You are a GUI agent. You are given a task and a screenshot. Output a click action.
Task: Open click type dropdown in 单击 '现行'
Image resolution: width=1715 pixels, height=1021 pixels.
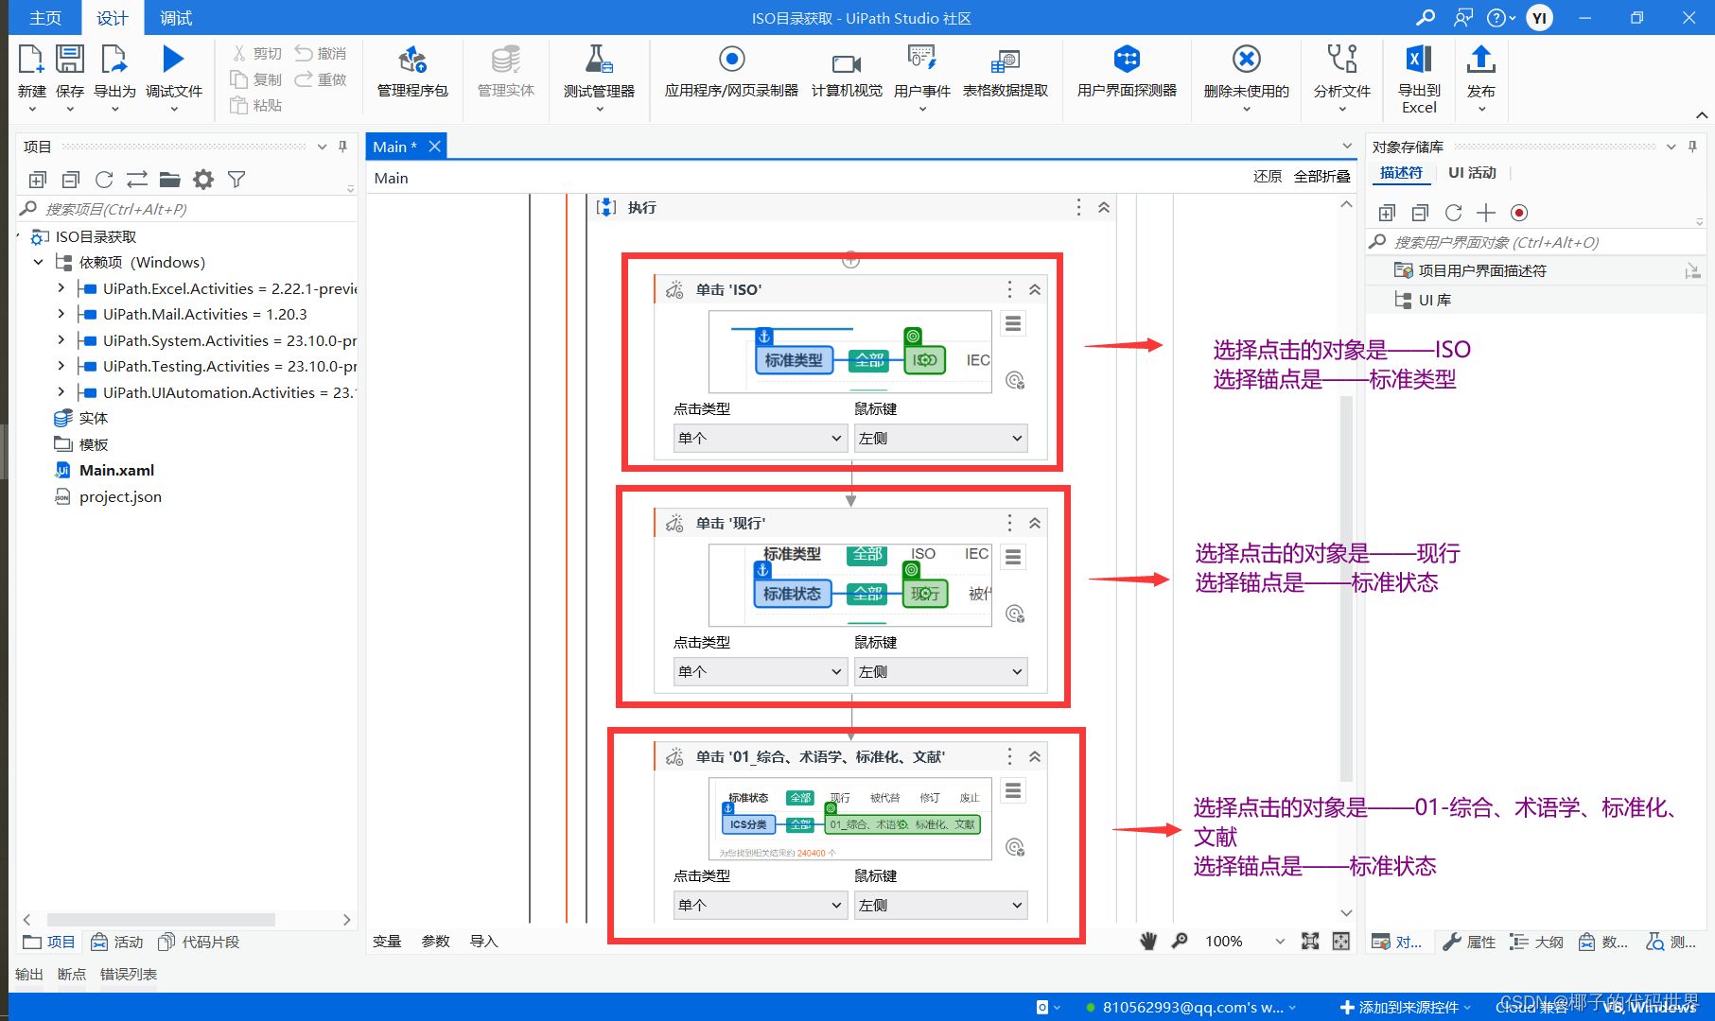760,671
